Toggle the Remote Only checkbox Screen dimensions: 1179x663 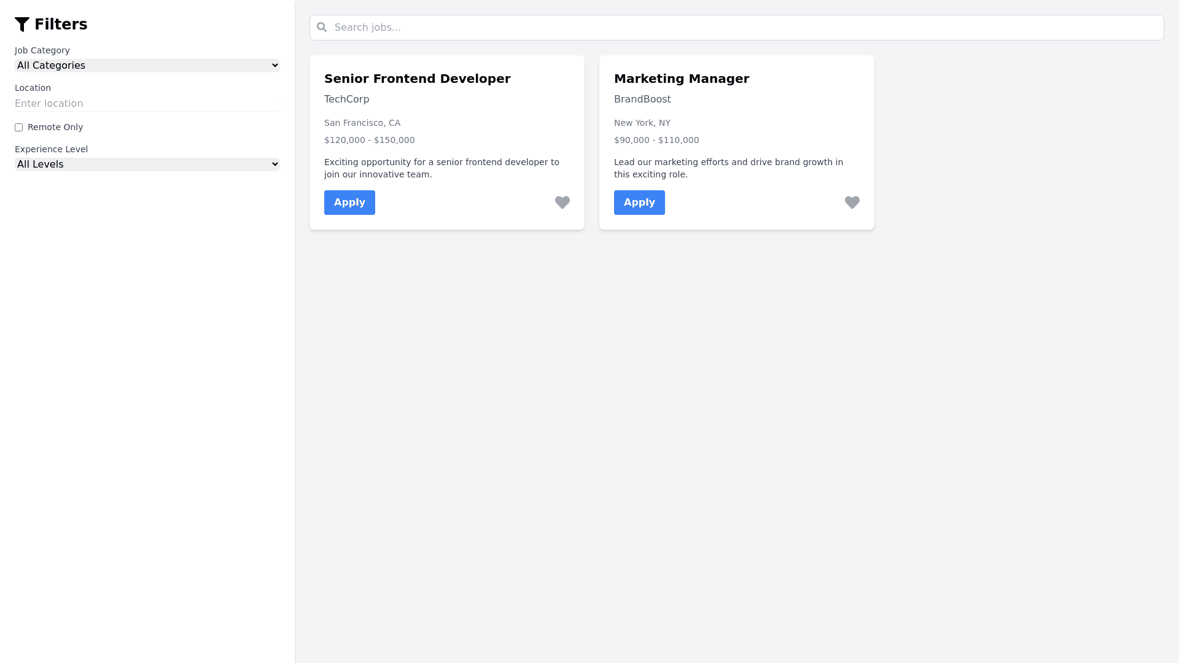(x=19, y=128)
